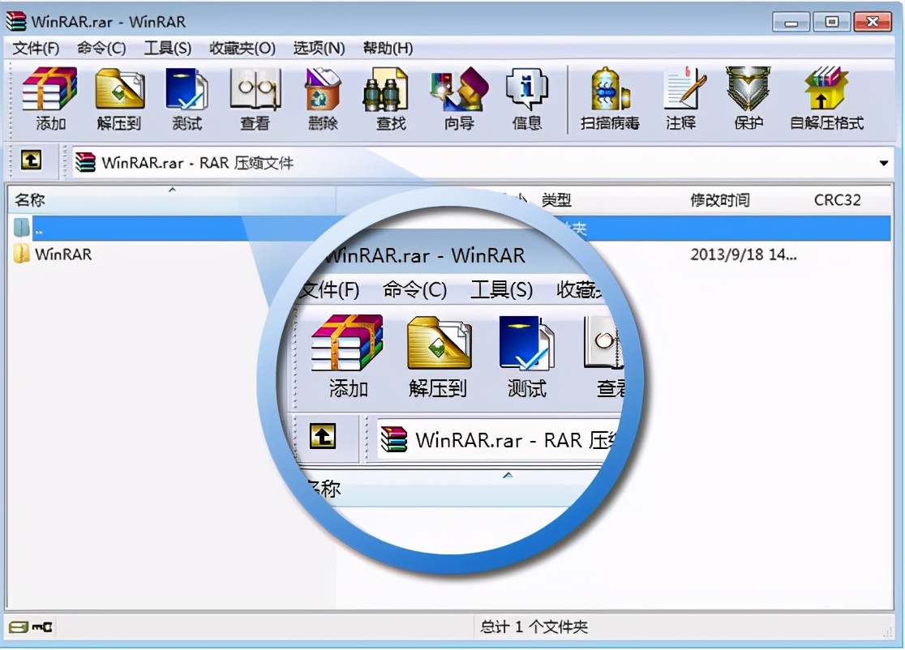905x650 pixels.
Task: Click the up-one-level folder button
Action: click(x=32, y=161)
